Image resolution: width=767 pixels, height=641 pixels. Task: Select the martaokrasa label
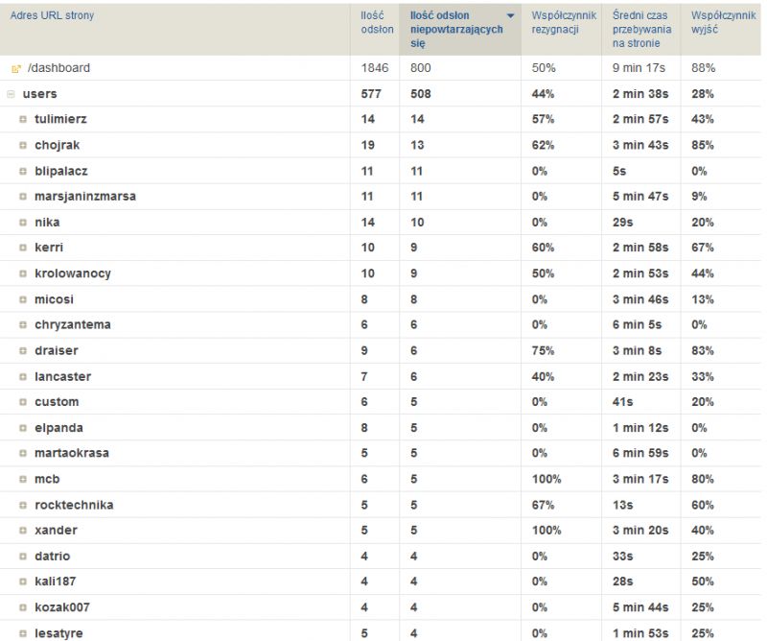pyautogui.click(x=72, y=454)
